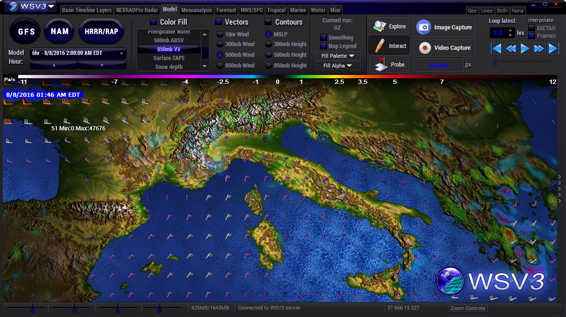Click the first bottom-left slider handle
The image size is (566, 317).
point(33,308)
